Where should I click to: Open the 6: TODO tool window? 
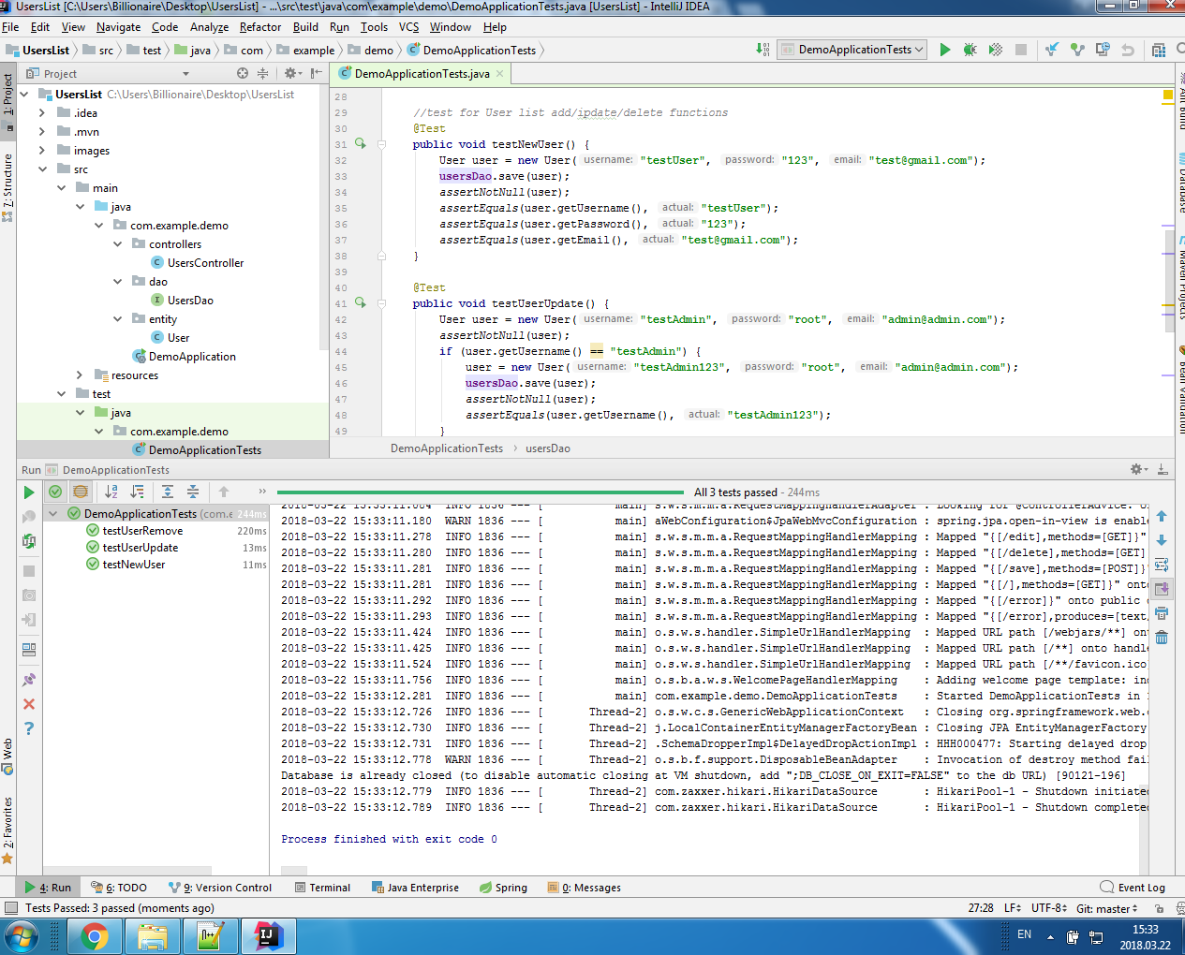pyautogui.click(x=119, y=888)
